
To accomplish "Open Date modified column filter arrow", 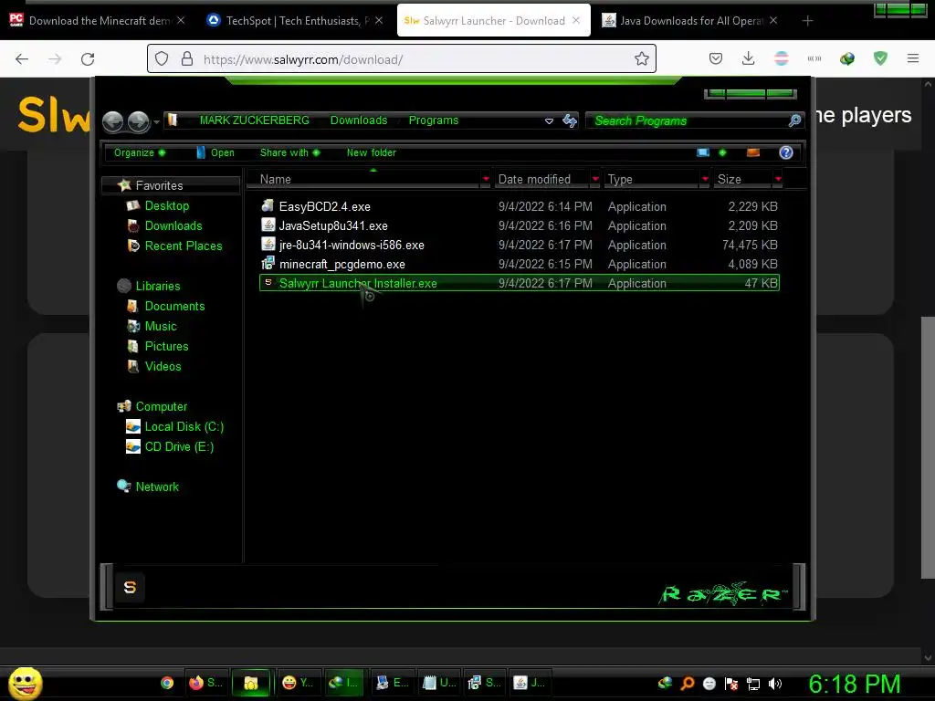I will 595,179.
